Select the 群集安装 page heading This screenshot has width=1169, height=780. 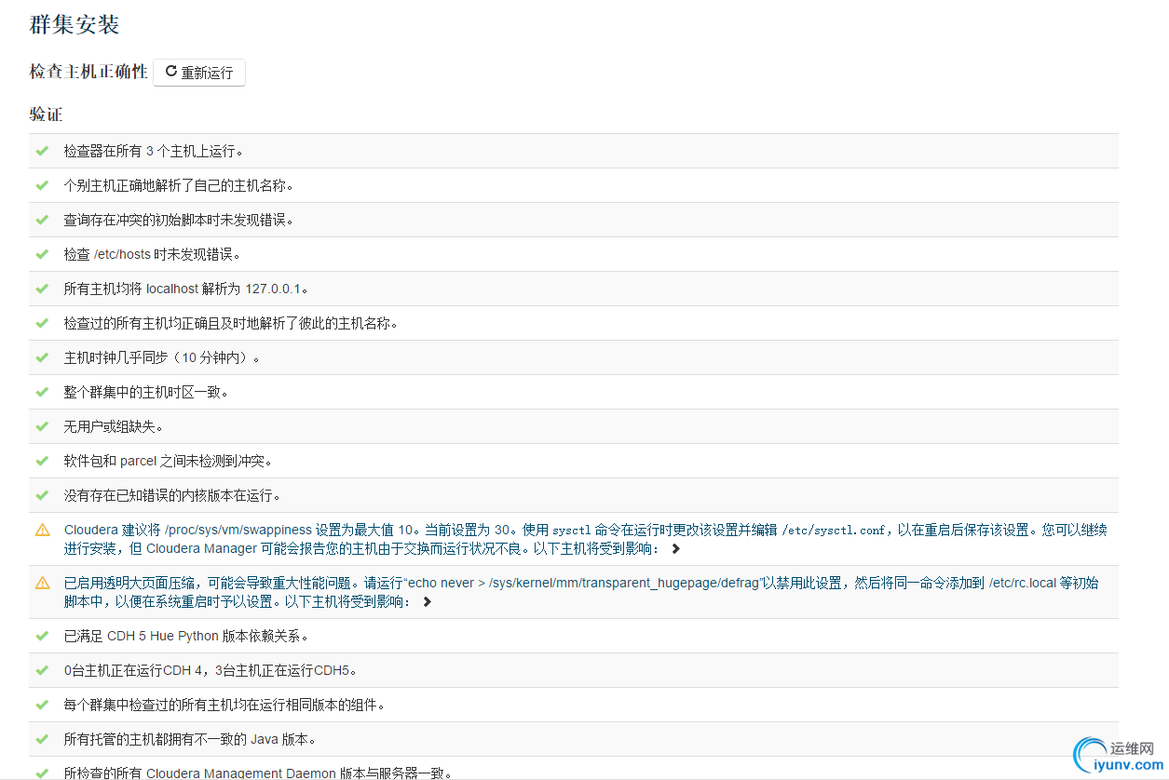(75, 25)
